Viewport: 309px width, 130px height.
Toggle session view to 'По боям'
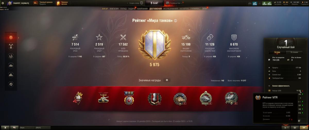277,52
